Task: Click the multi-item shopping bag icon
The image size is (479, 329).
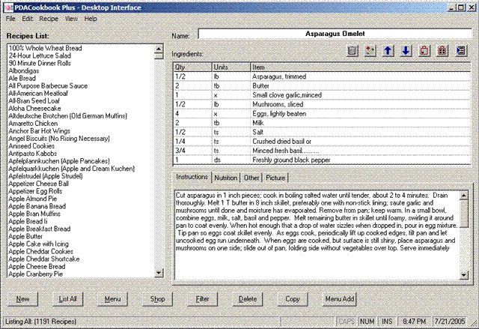Action: [x=442, y=50]
